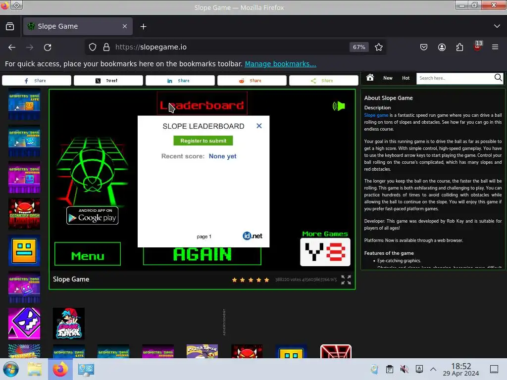Open the system settings taskbar icon
Viewport: 507px width, 380px height.
tap(86, 369)
